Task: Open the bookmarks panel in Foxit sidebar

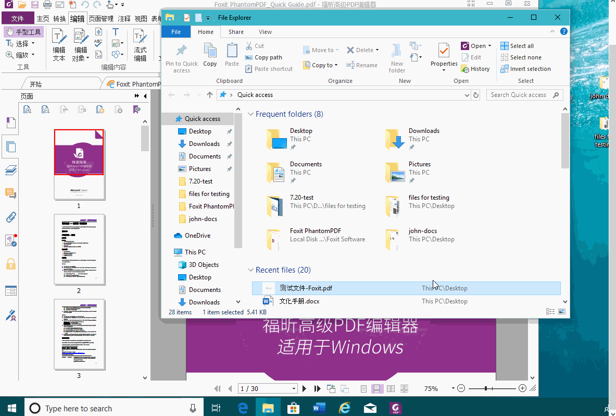Action: [x=10, y=123]
